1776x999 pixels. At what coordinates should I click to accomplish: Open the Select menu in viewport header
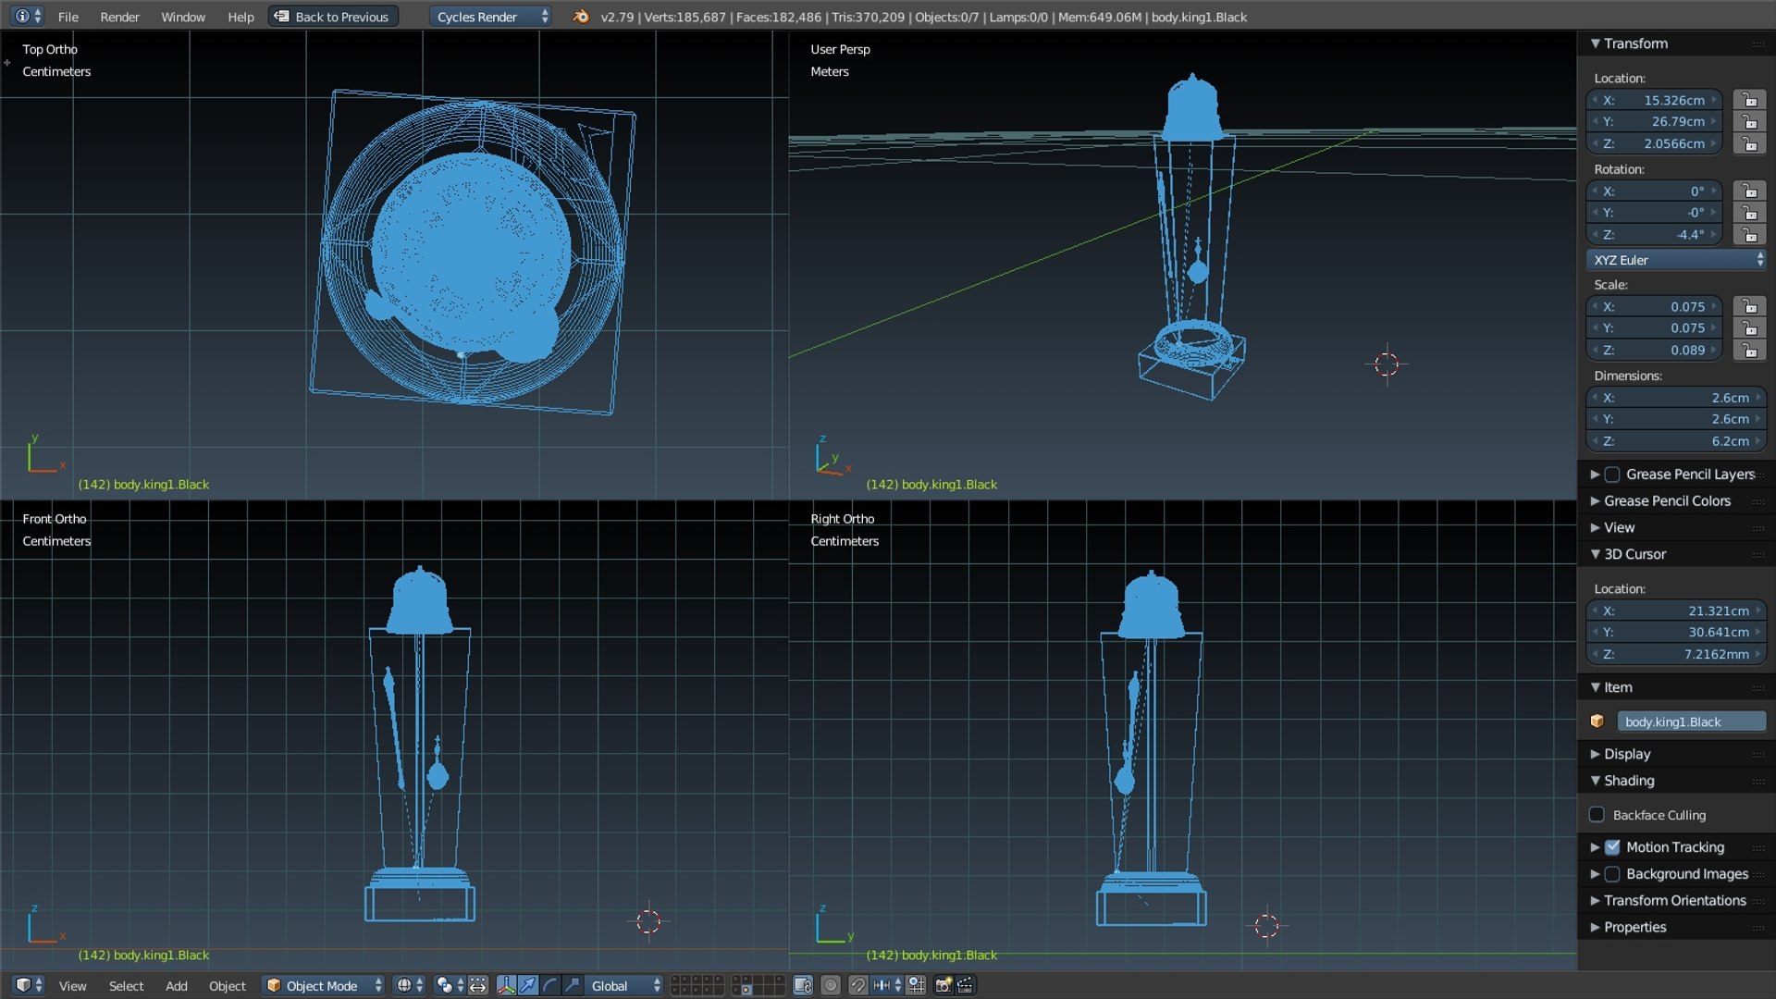pyautogui.click(x=126, y=986)
